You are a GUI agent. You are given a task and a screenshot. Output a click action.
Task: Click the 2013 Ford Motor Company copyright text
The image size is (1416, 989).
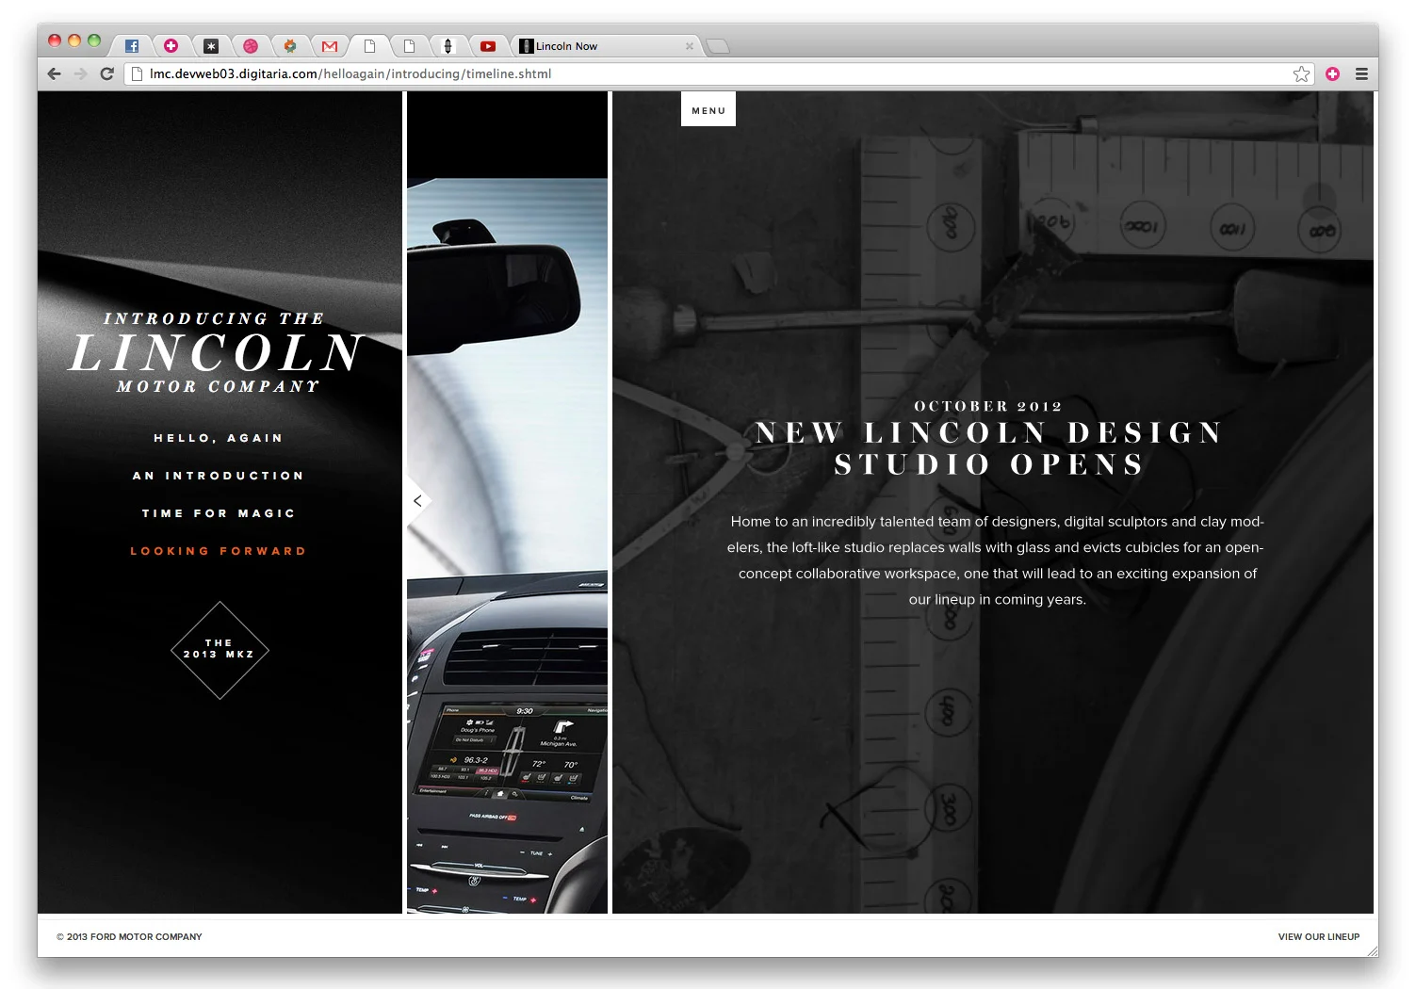(x=129, y=936)
